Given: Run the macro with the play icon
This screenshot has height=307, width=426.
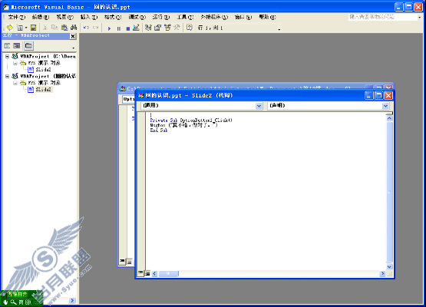Looking at the screenshot, I should point(109,28).
